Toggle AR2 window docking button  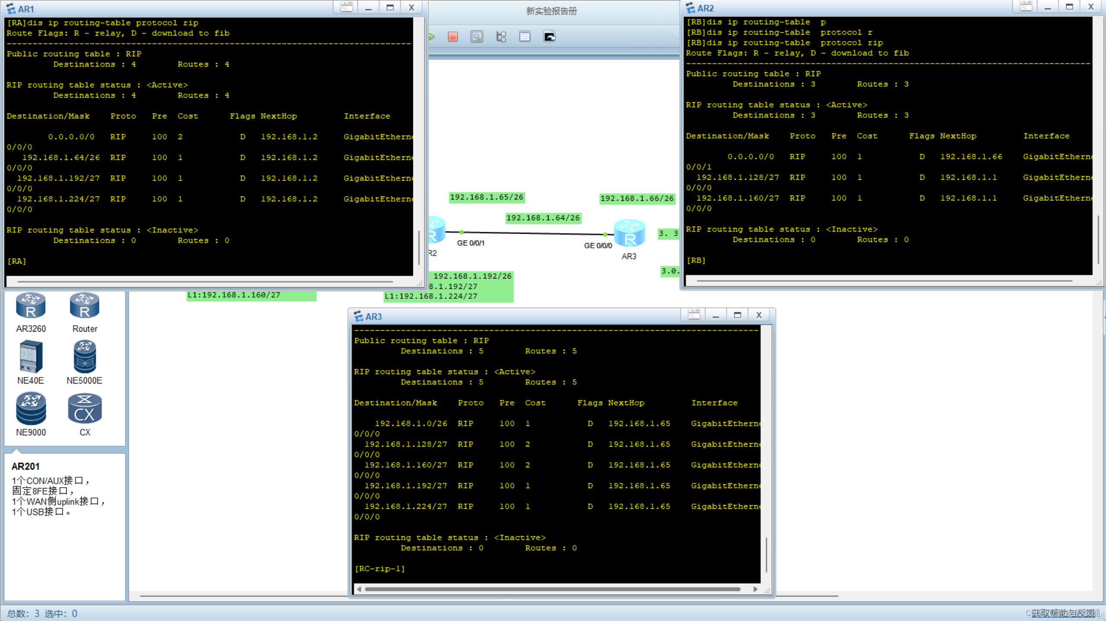click(x=1026, y=6)
